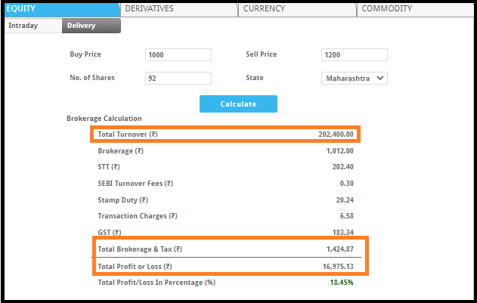Select the GST amount 183.34
Screen dimensions: 477x303
pos(342,233)
